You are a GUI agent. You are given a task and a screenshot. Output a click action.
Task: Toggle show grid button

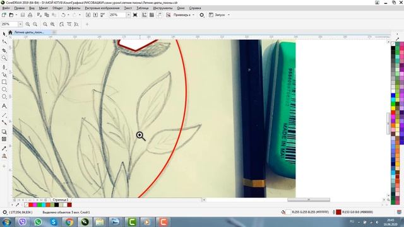click(x=151, y=15)
